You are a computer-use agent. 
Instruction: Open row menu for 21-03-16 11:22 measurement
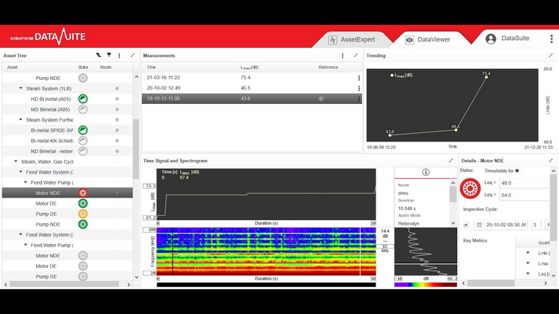point(358,78)
